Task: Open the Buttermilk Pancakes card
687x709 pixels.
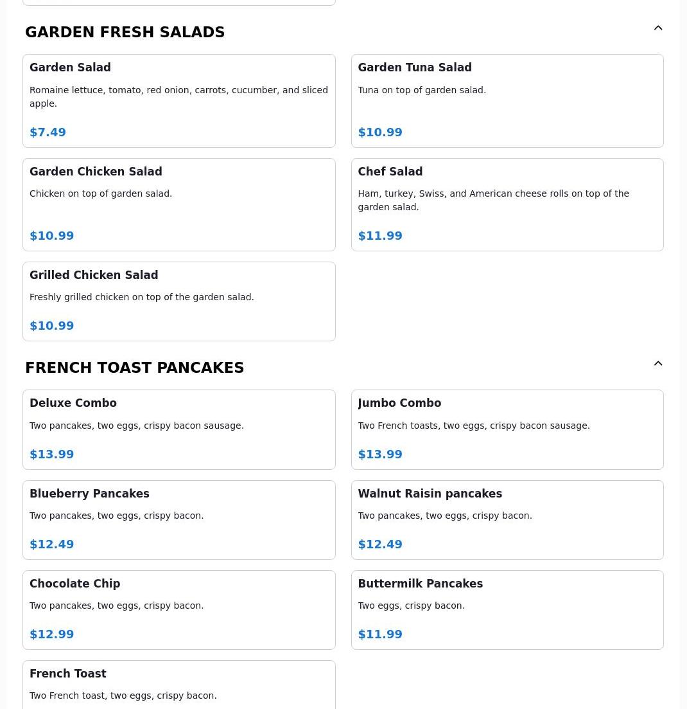Action: [507, 609]
